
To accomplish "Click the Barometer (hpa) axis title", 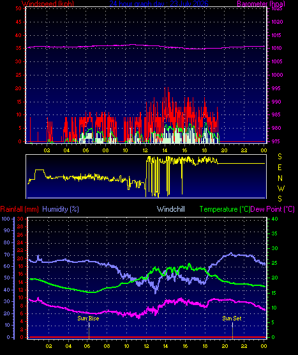I will click(261, 3).
